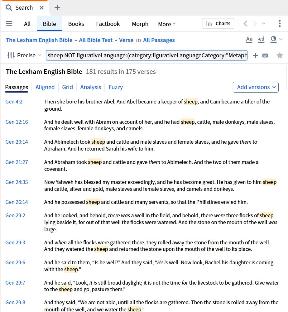
Task: Click the search magnifier icon in the tab
Action: pos(8,8)
